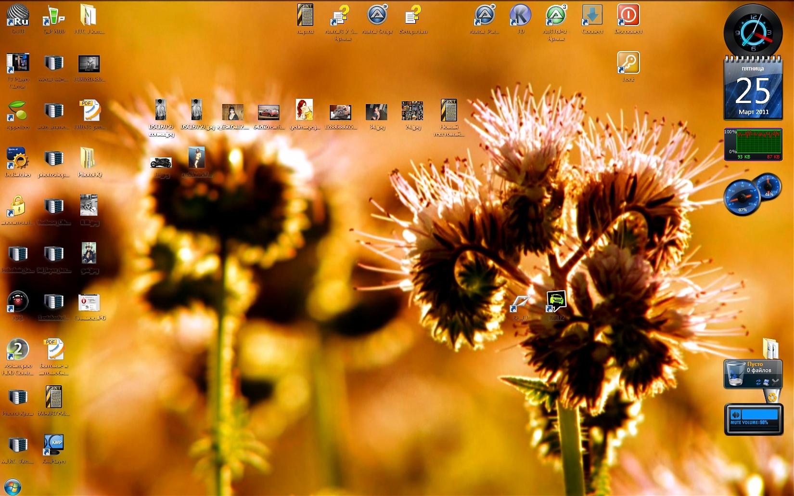Open the Windows Start menu orb
The height and width of the screenshot is (496, 794).
[12, 486]
